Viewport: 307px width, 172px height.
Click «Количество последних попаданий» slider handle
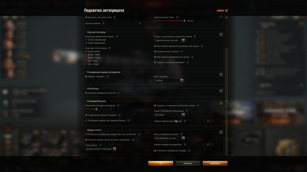pos(96,109)
